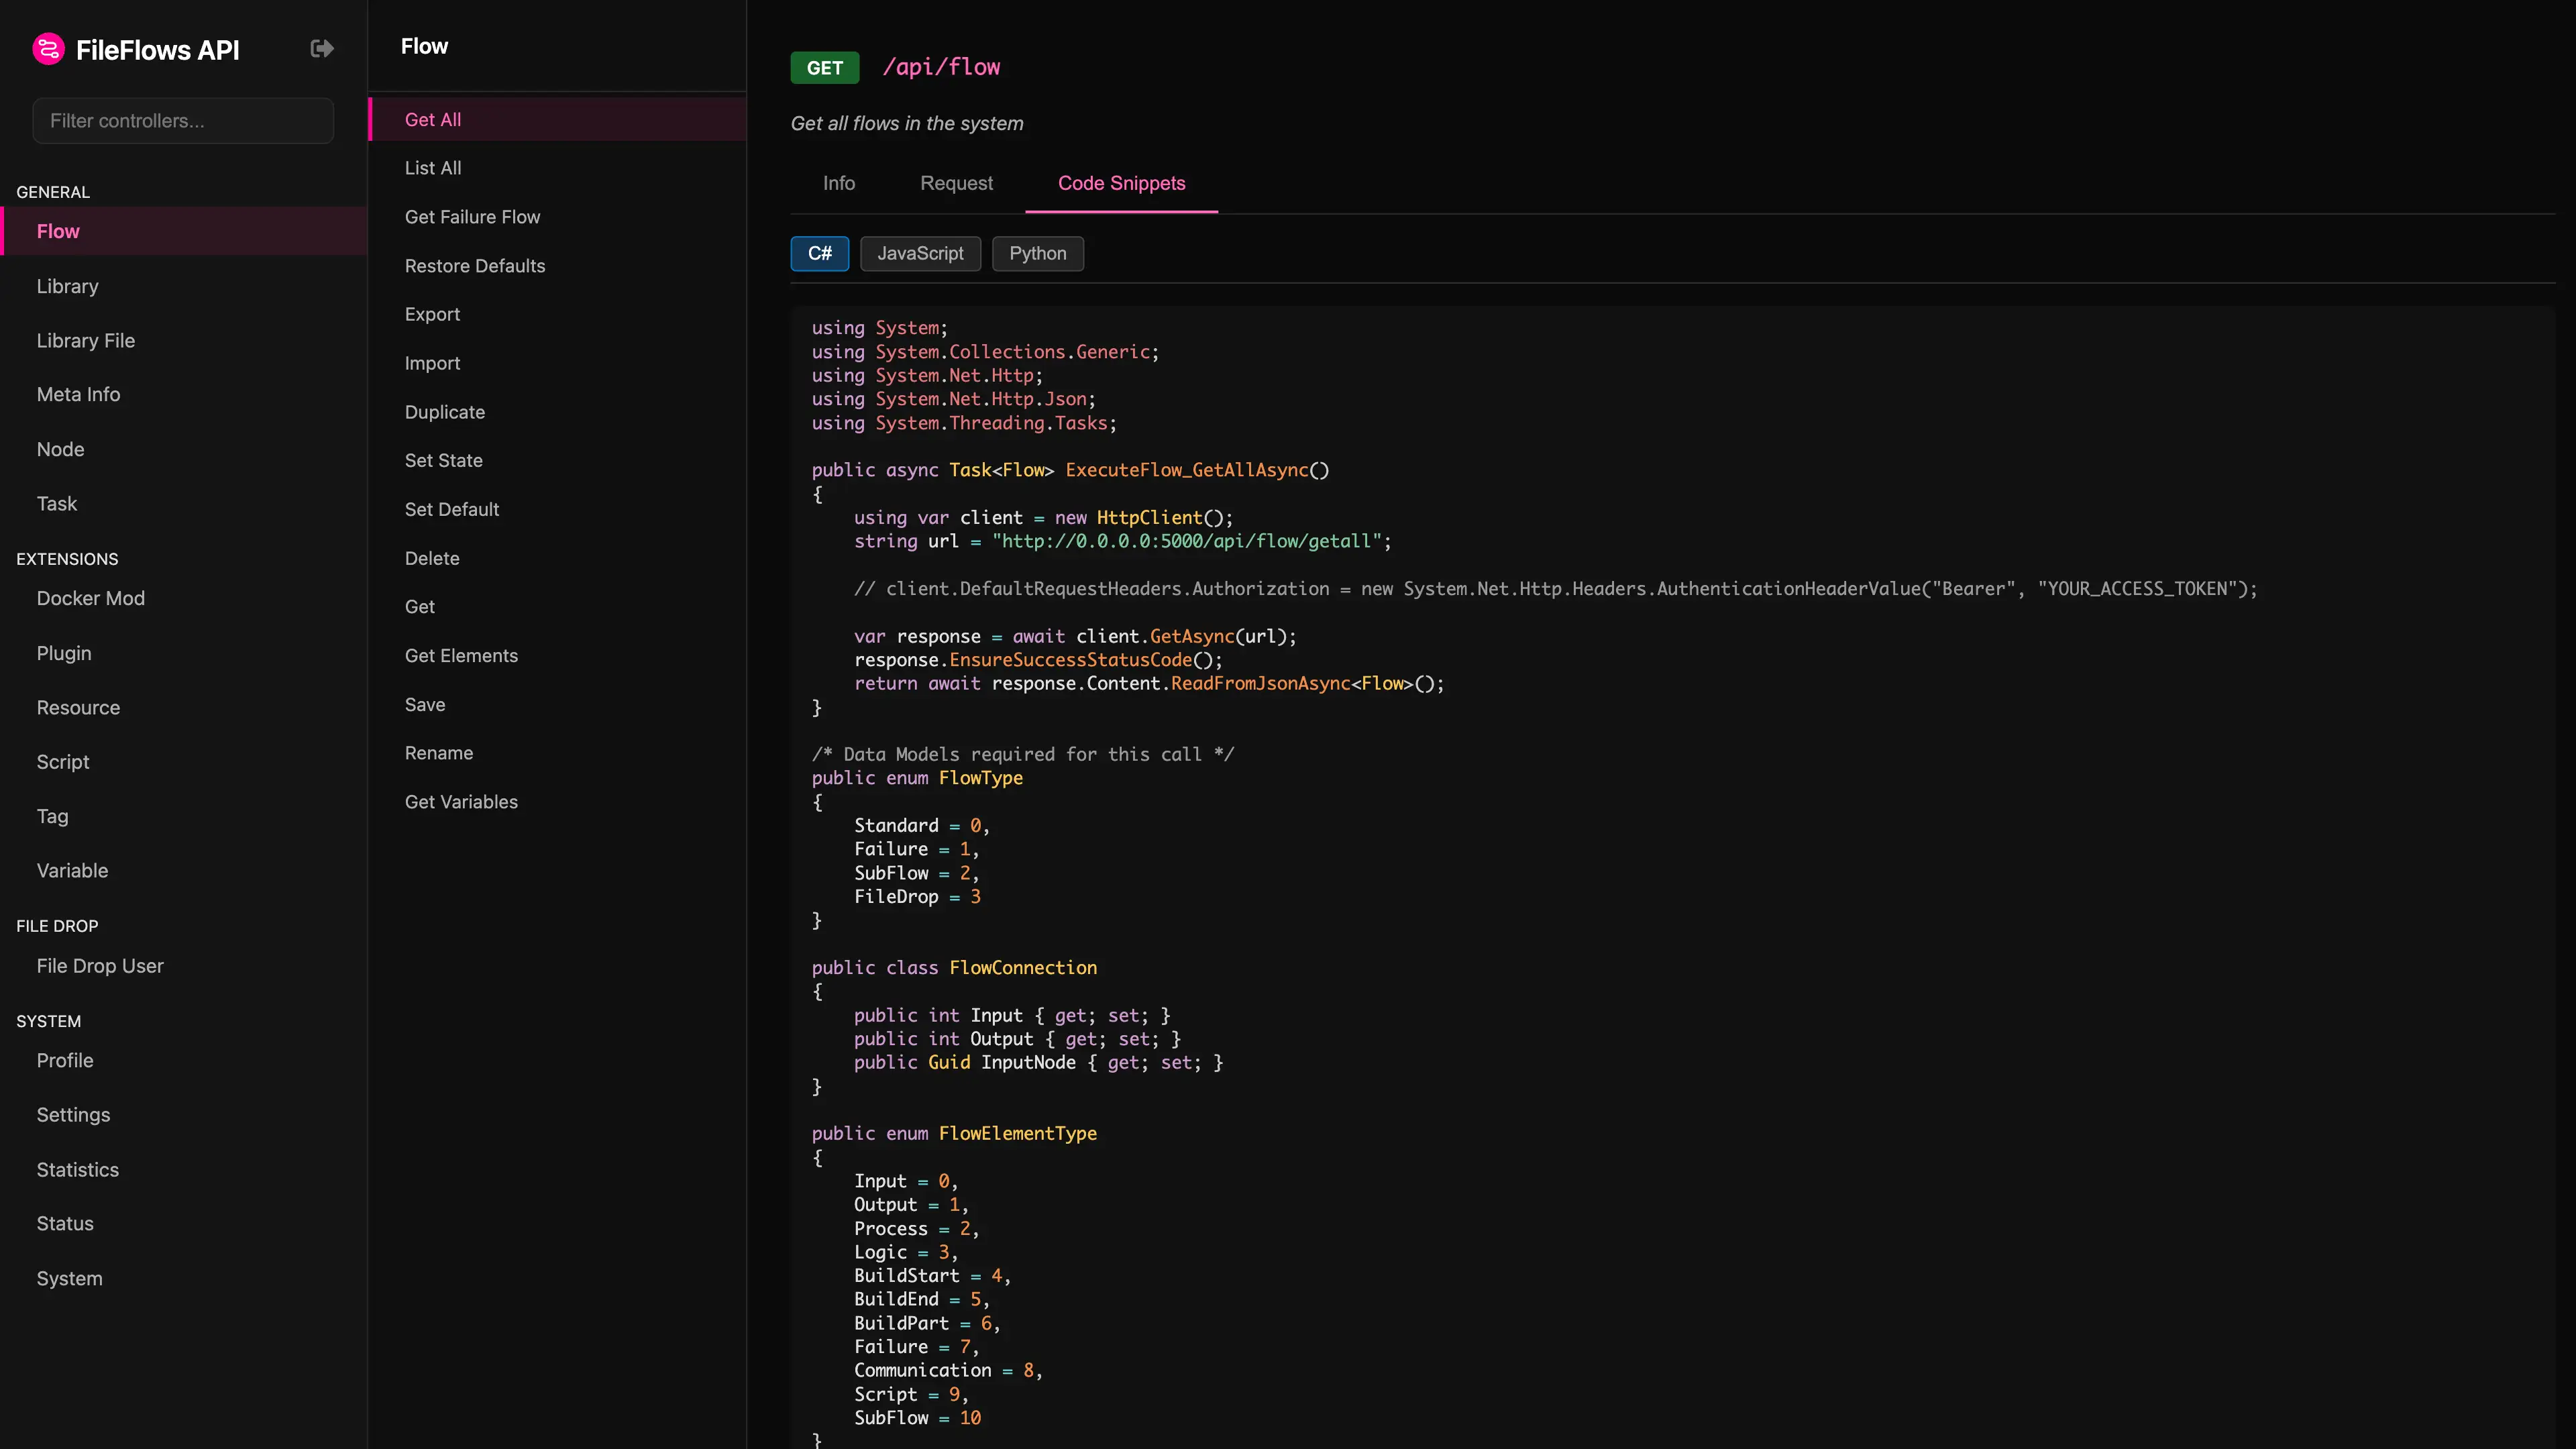The image size is (2576, 1449).
Task: Open the Statistics controller
Action: [x=184, y=1169]
